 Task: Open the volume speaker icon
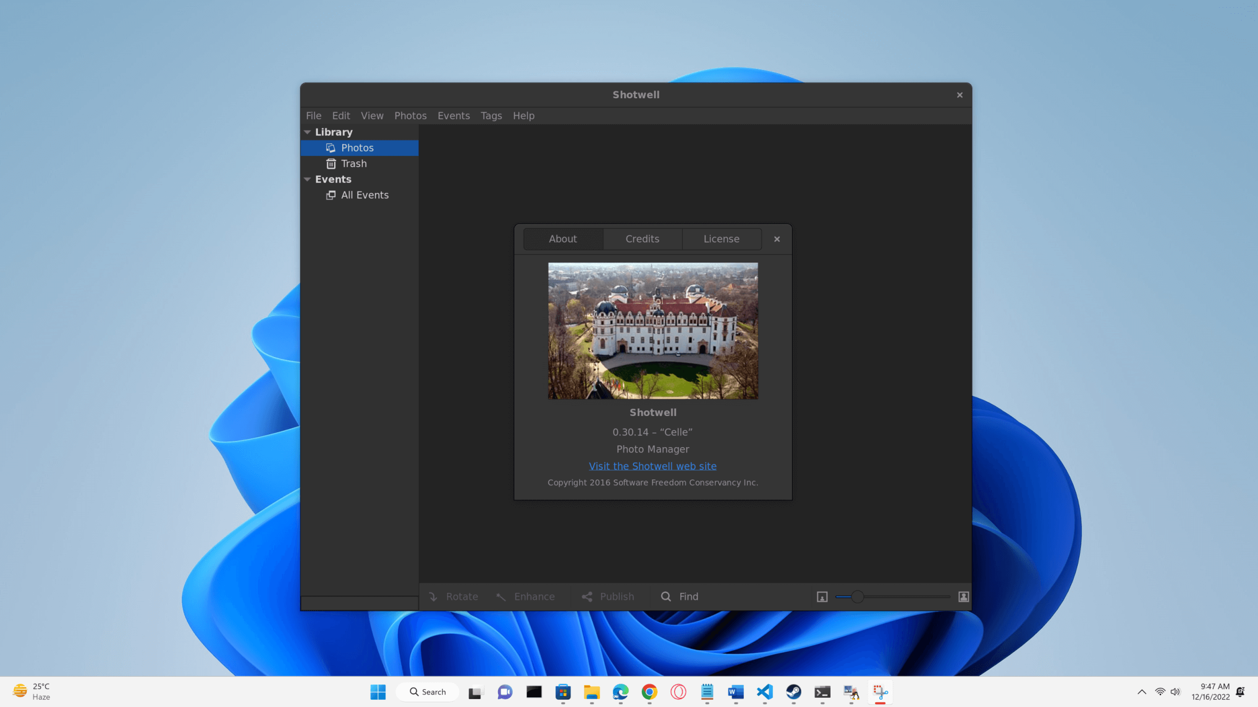(x=1175, y=692)
